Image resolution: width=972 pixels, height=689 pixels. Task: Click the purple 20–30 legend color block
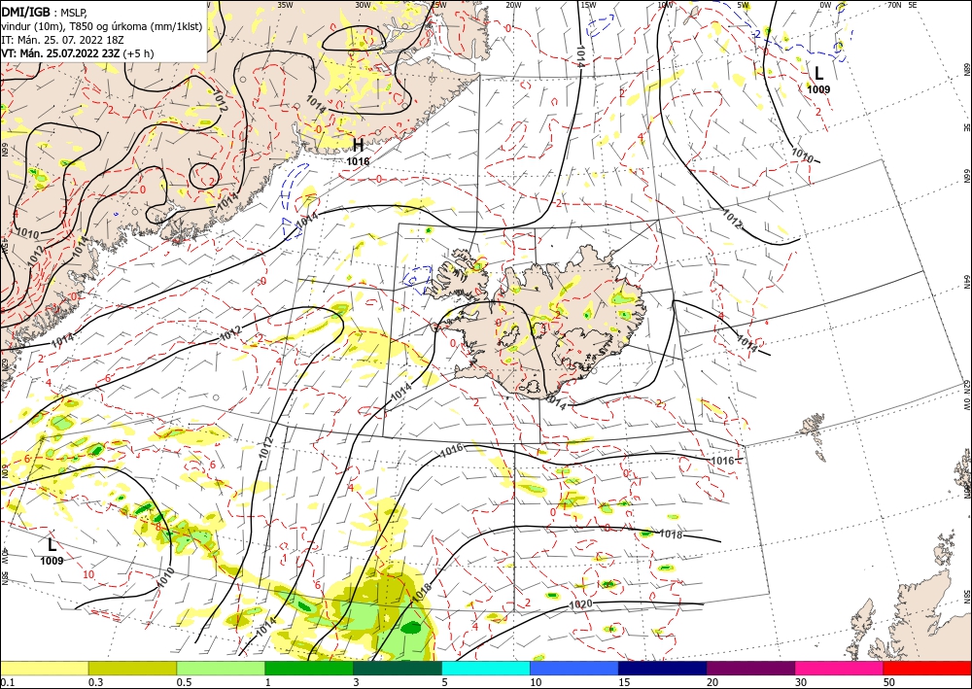[750, 668]
